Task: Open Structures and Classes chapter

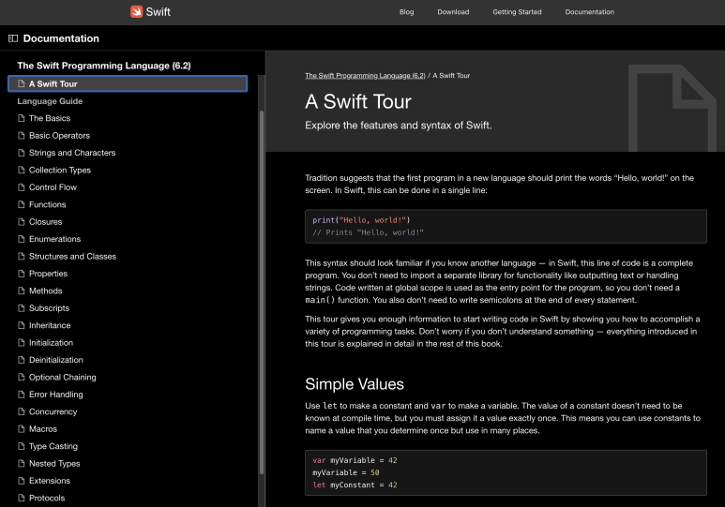Action: 72,256
